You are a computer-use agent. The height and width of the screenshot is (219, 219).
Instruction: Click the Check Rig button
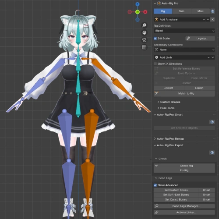pos(184,166)
